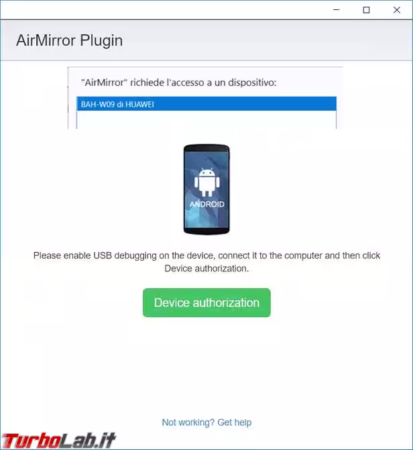Click the quoted "AirMirror" word in dialog

104,83
